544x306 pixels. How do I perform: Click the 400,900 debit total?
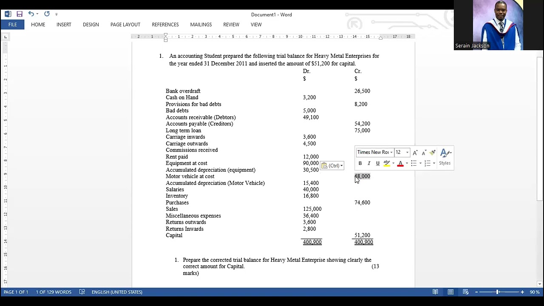(x=312, y=242)
